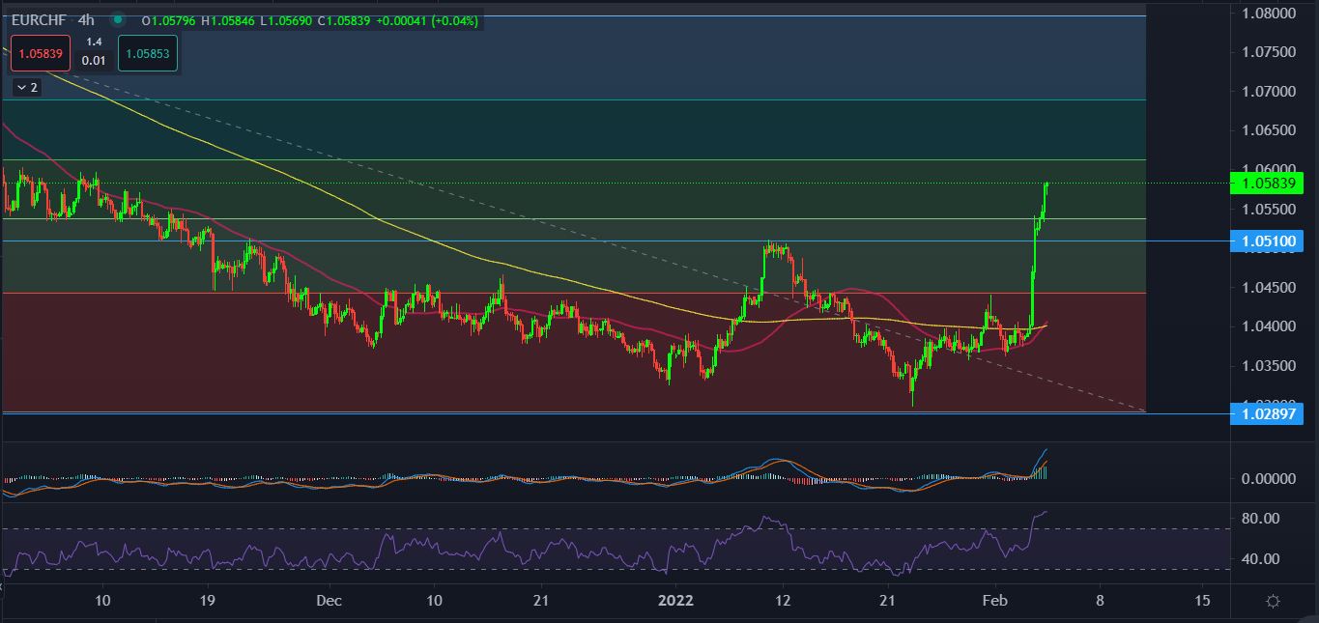This screenshot has height=623, width=1319.
Task: Click the blue 1.02897 price line label
Action: click(1268, 413)
